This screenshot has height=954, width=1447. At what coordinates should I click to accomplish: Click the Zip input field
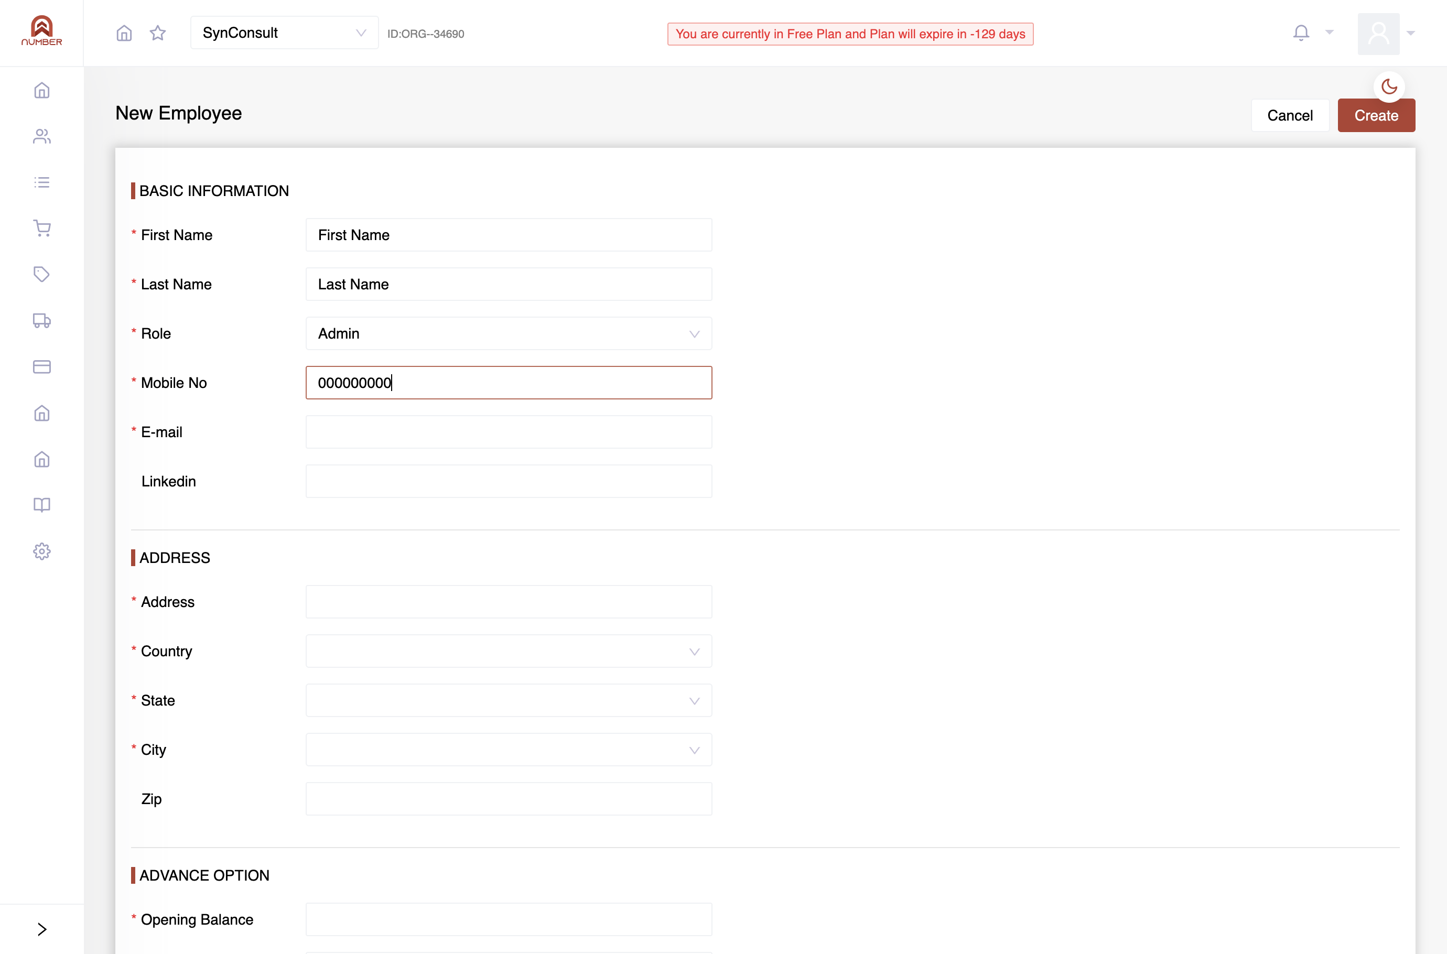(509, 799)
